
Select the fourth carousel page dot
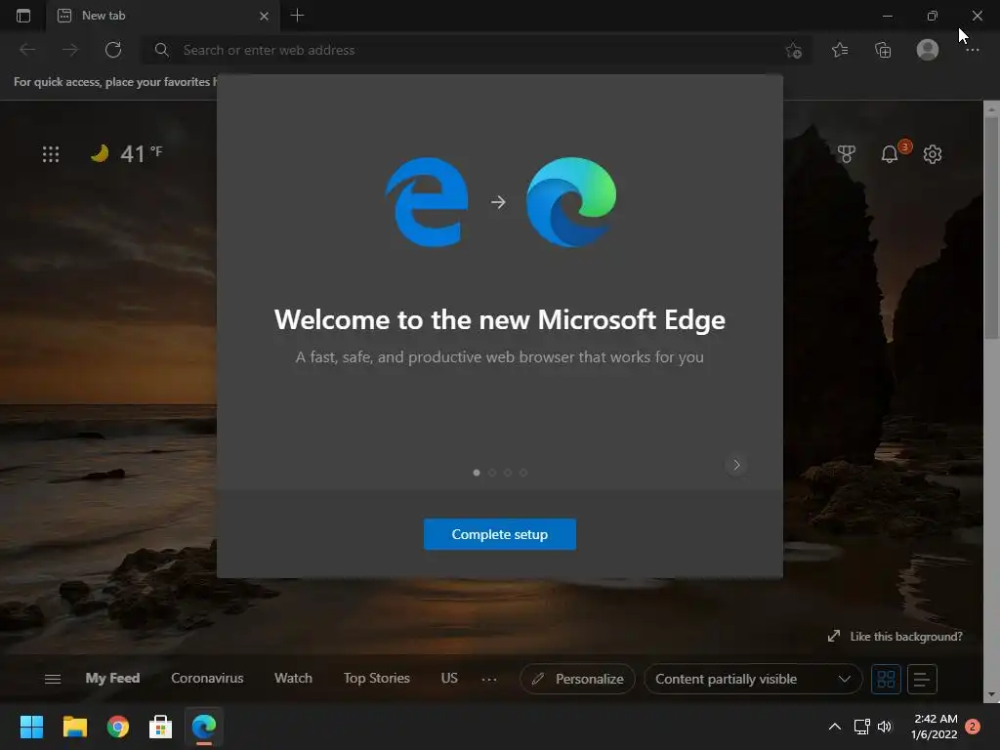point(523,473)
